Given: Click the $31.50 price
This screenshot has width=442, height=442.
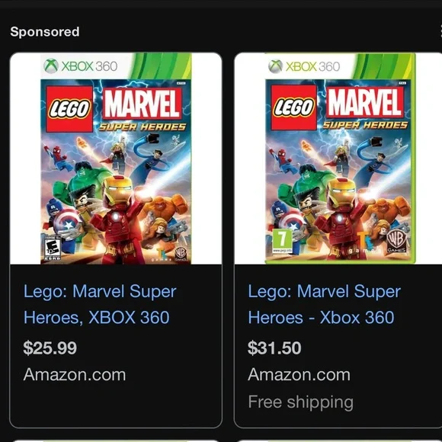Looking at the screenshot, I should click(274, 348).
